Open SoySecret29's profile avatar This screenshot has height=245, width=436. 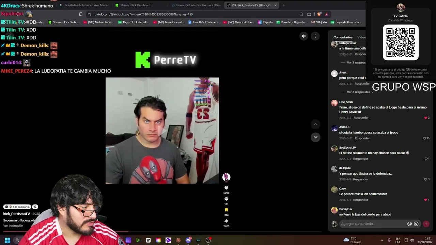(334, 149)
